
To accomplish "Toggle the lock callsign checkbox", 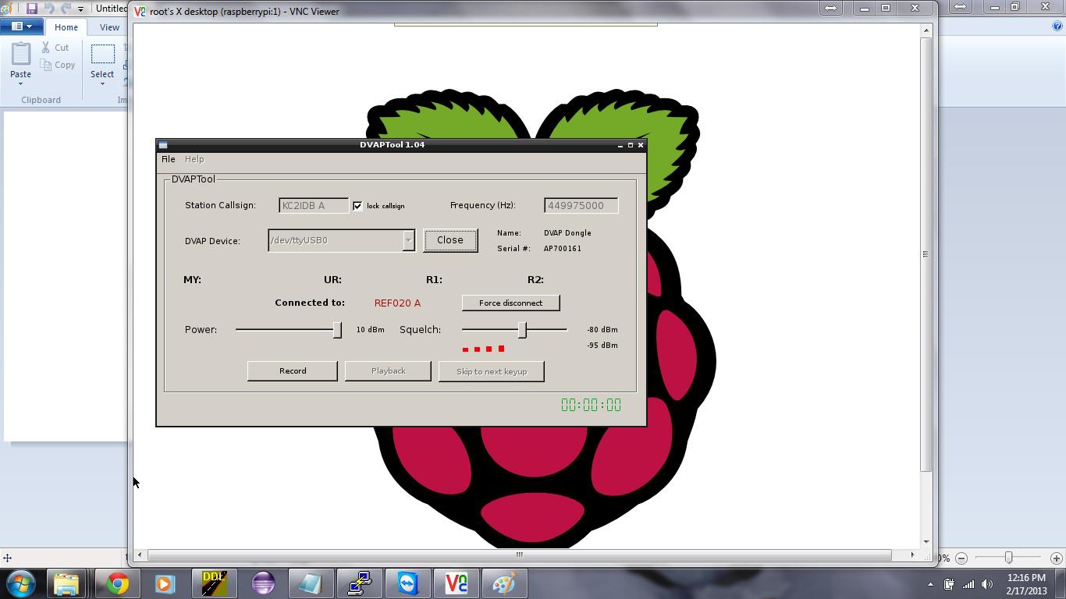I will pos(357,206).
